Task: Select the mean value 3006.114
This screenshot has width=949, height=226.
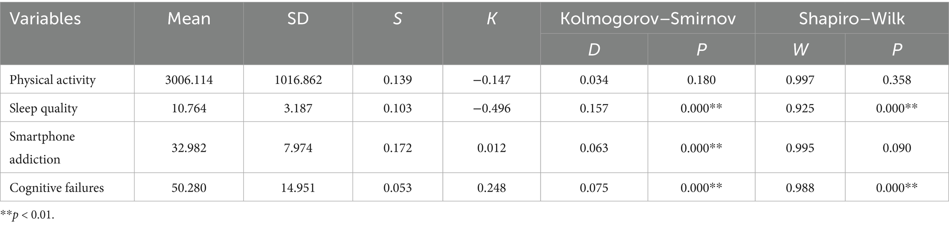Action: [189, 80]
